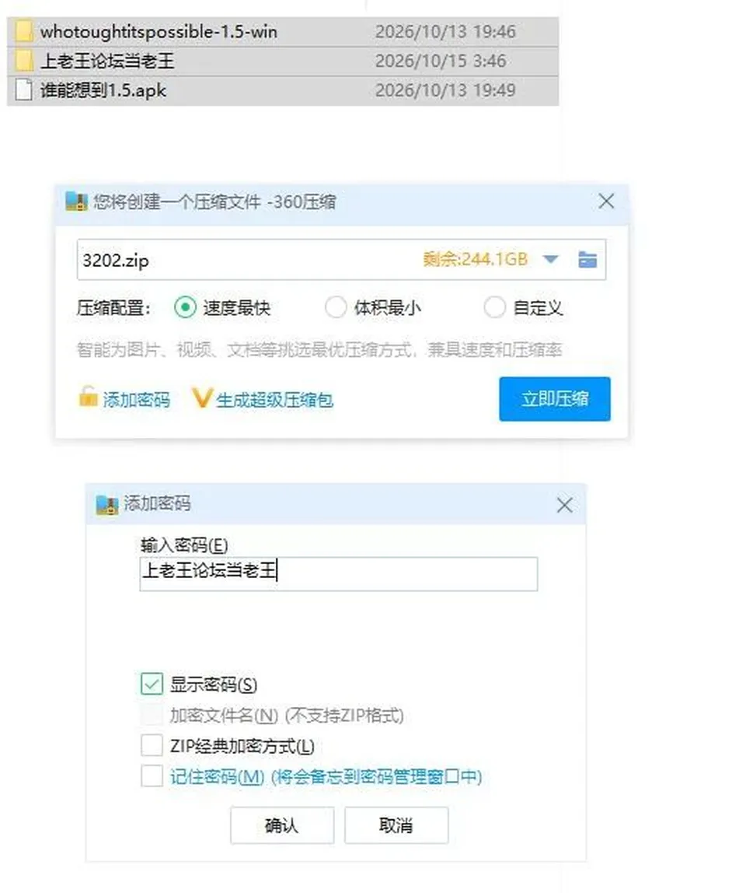
Task: Confirm the password with 确认
Action: 282,825
